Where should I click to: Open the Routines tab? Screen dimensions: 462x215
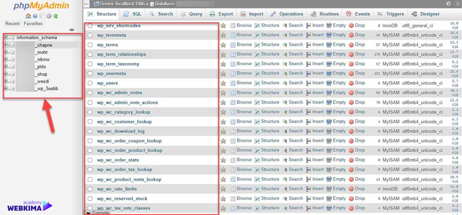pyautogui.click(x=325, y=14)
